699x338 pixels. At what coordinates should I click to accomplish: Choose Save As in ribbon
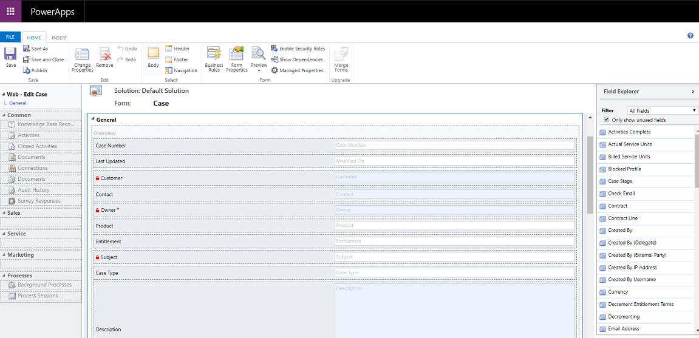36,49
